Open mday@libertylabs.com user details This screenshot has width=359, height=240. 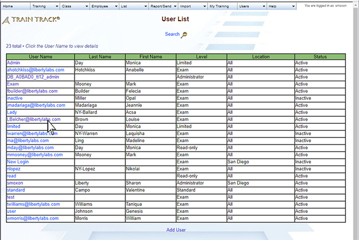(30, 148)
